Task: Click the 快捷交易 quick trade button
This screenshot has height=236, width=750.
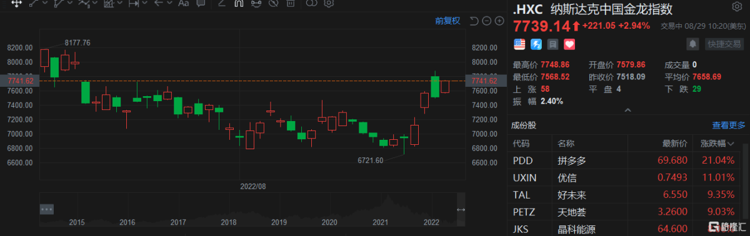Action: tap(724, 44)
